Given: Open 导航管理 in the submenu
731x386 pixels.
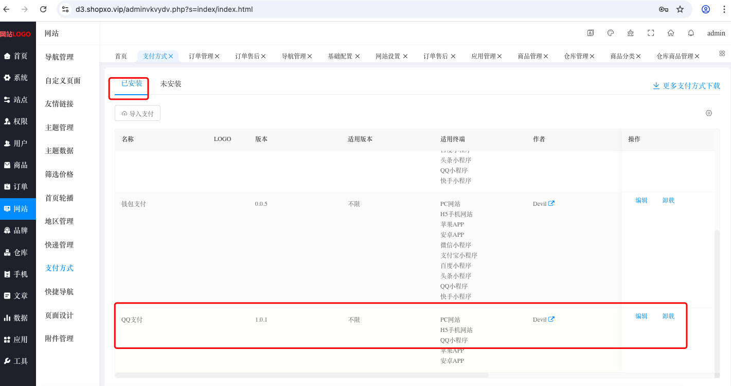Looking at the screenshot, I should (x=59, y=57).
